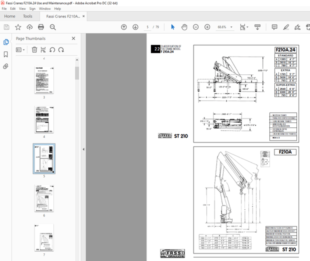
Task: Click the page number field showing 5
Action: coord(147,27)
